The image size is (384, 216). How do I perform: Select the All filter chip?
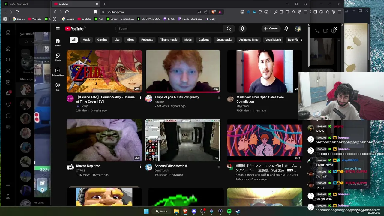73,40
